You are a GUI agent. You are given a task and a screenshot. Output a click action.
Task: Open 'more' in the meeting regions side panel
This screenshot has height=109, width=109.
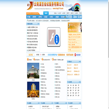point(80,82)
